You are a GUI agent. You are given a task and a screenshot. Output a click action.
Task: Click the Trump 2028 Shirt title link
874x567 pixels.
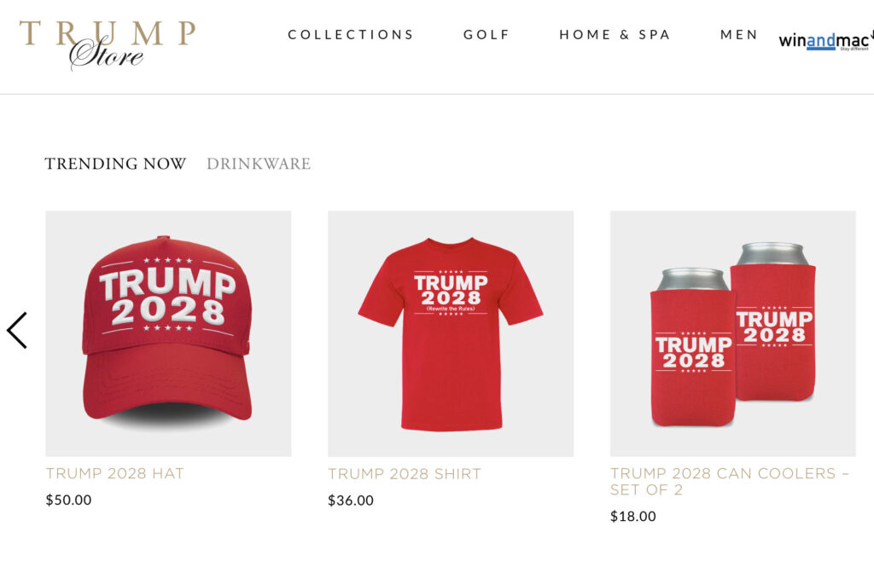pyautogui.click(x=404, y=474)
